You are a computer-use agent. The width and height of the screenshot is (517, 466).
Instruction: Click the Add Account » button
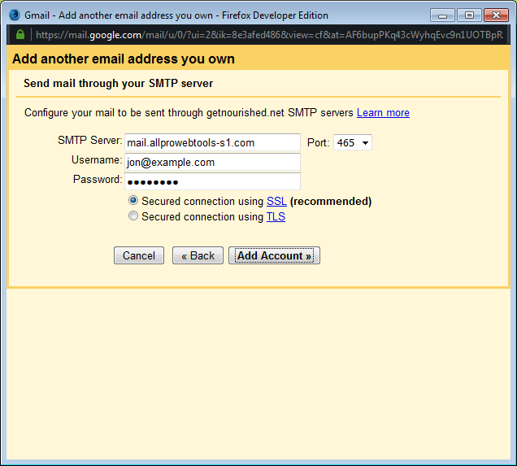[274, 255]
